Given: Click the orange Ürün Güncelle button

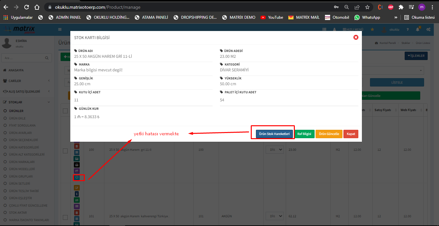Looking at the screenshot, I should [x=329, y=134].
